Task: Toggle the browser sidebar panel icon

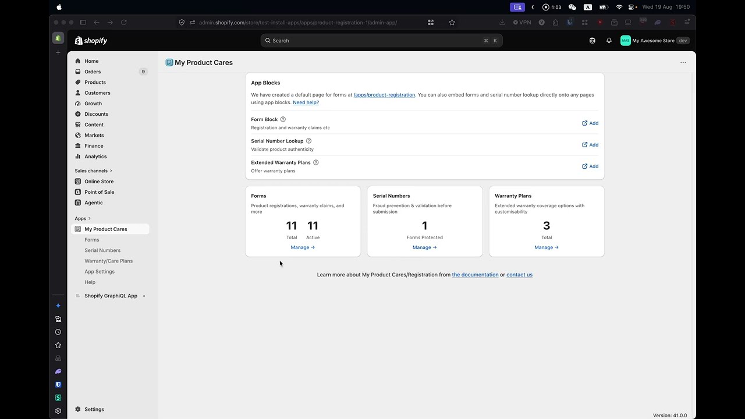Action: coord(83,22)
